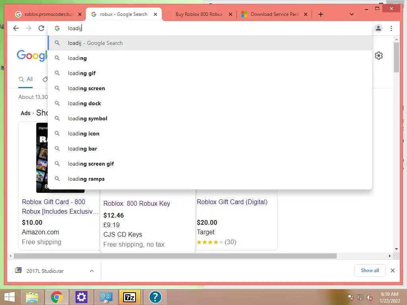Image resolution: width=407 pixels, height=305 pixels.
Task: Open the 7-Zip taskbar icon
Action: point(130,297)
